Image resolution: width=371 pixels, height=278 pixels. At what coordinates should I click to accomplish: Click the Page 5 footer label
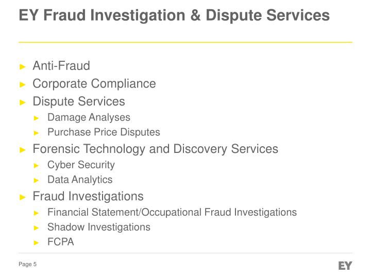pos(27,264)
